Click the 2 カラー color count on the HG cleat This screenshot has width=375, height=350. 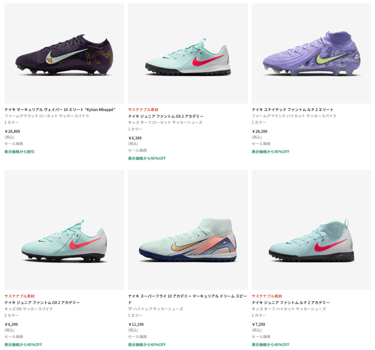click(x=11, y=315)
